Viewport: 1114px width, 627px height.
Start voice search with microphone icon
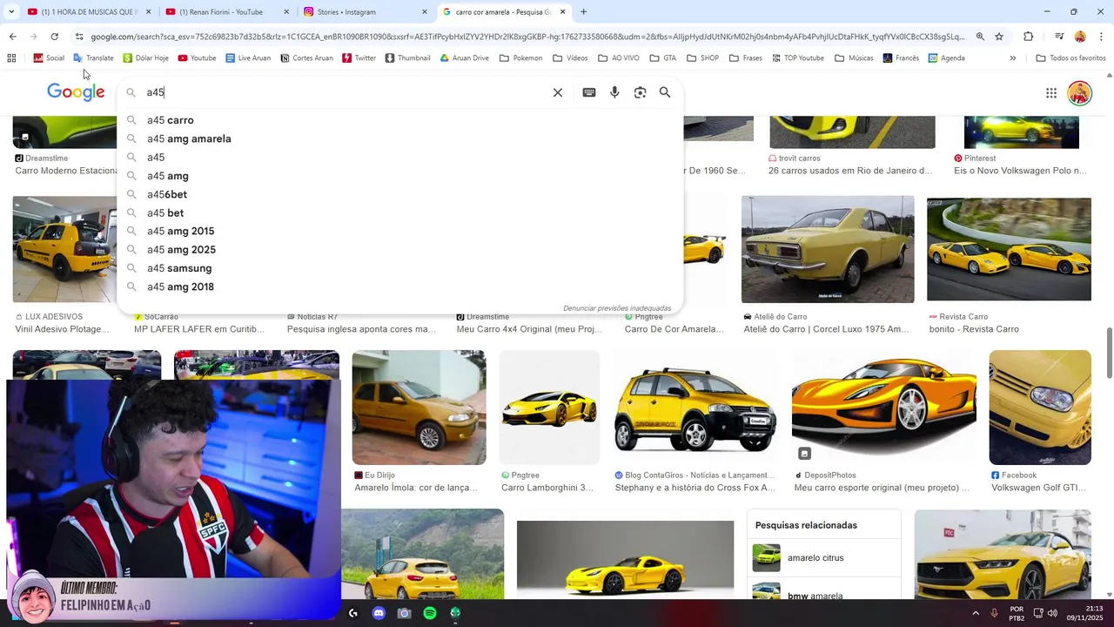614,92
